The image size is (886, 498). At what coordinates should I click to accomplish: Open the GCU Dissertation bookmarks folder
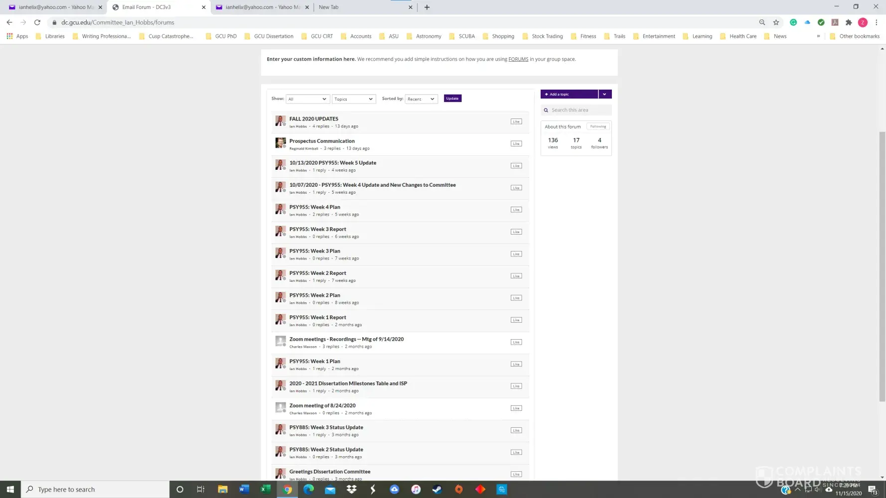pos(269,36)
